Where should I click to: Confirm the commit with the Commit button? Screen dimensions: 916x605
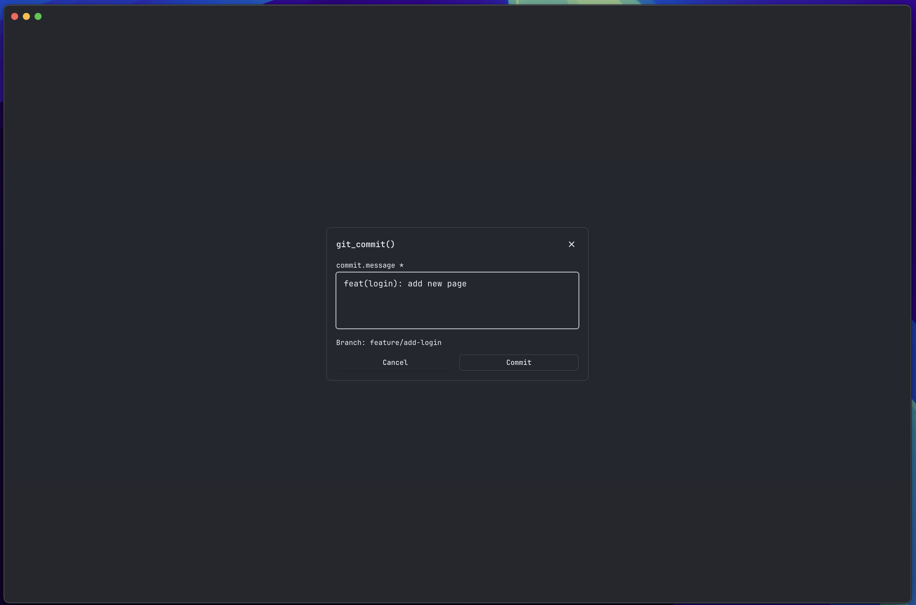click(x=519, y=362)
